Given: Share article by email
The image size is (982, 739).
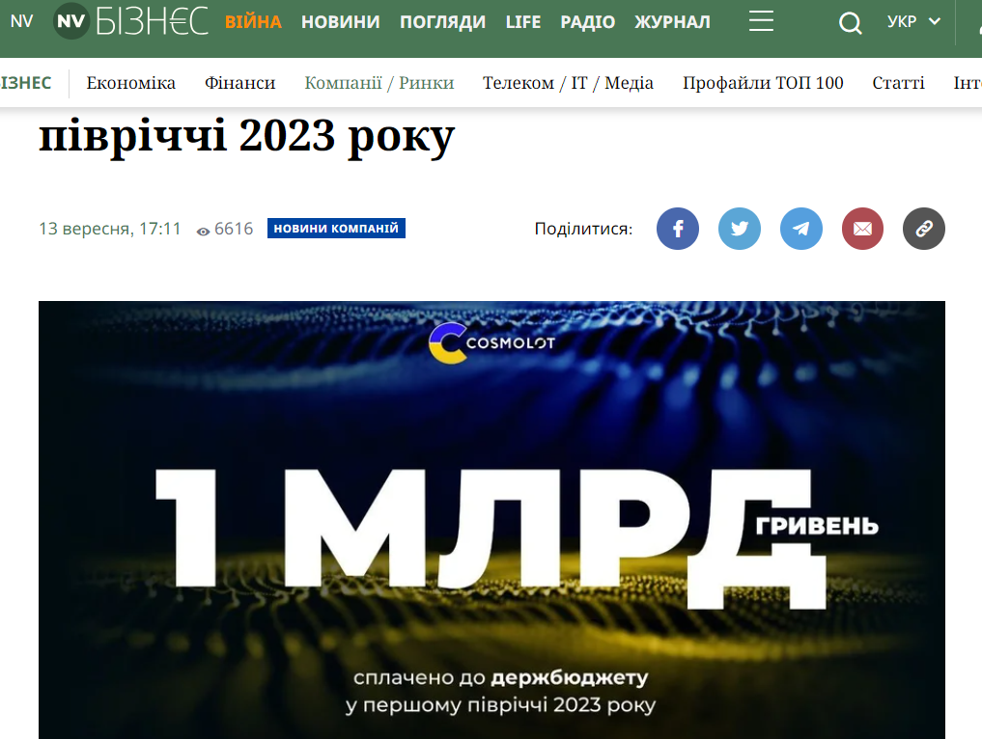Looking at the screenshot, I should pos(862,229).
